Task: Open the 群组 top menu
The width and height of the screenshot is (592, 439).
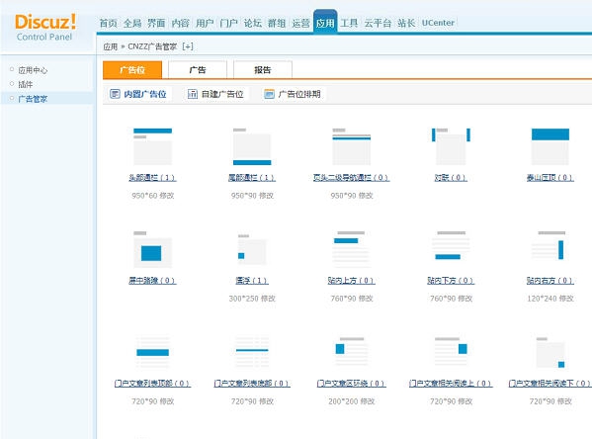Action: point(277,23)
